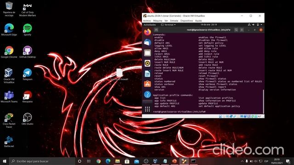Launch Rhythmbox from the Ubuntu dock

pyautogui.click(x=147, y=63)
